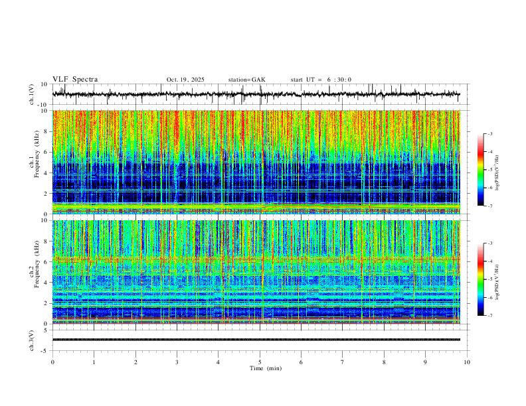526x406 pixels.
Task: Click the "ch.3(V)" axis label
Action: coord(32,340)
